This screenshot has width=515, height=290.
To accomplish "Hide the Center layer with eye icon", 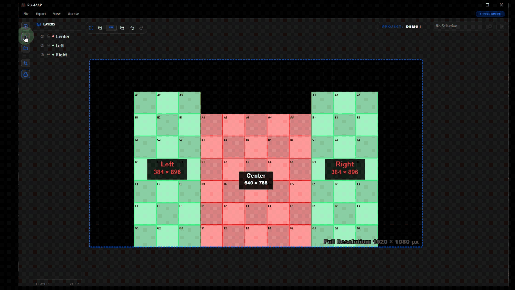I will (42, 37).
